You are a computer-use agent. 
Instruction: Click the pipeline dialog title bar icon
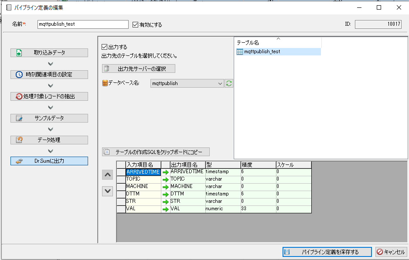[9, 7]
